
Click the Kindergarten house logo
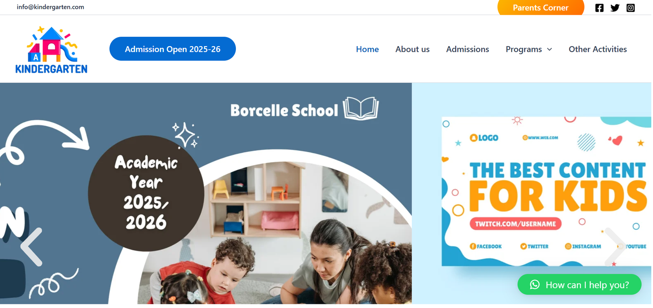[51, 50]
